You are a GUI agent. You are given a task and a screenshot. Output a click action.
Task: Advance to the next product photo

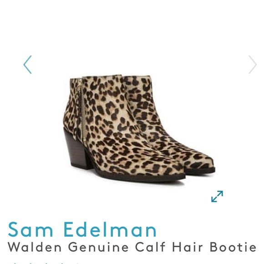click(x=253, y=65)
